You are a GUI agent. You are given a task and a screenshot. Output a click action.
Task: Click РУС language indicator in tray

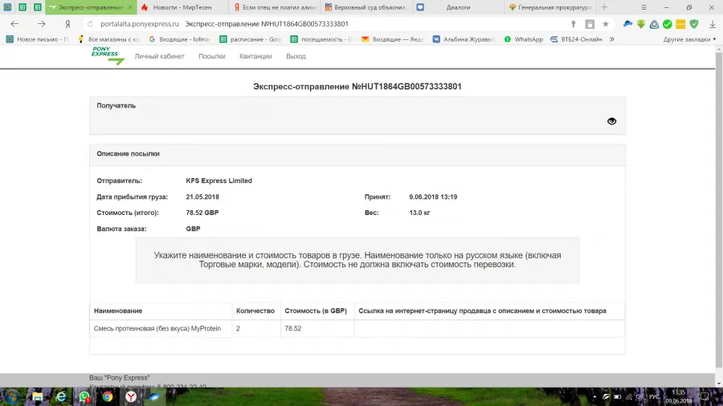pyautogui.click(x=654, y=397)
